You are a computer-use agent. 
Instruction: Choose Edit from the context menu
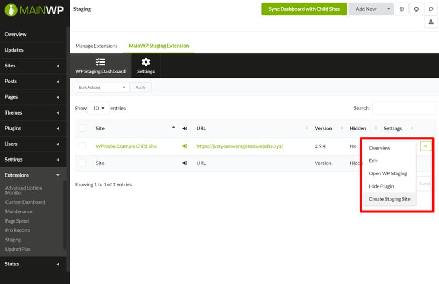click(390, 161)
